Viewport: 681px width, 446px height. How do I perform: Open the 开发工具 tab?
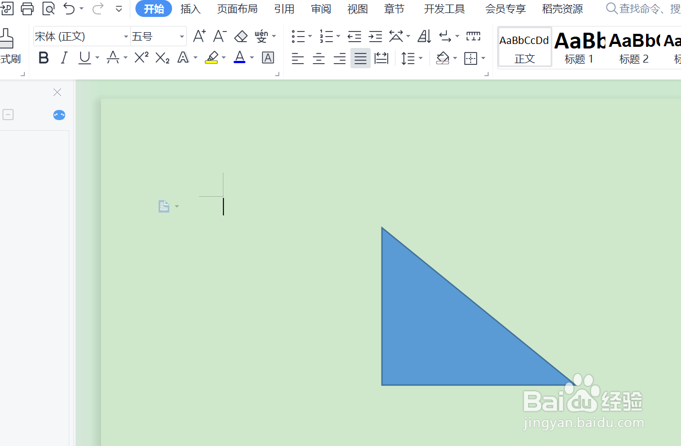[x=445, y=9]
